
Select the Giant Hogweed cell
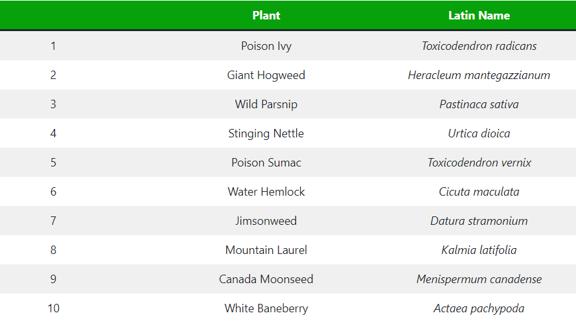click(266, 75)
